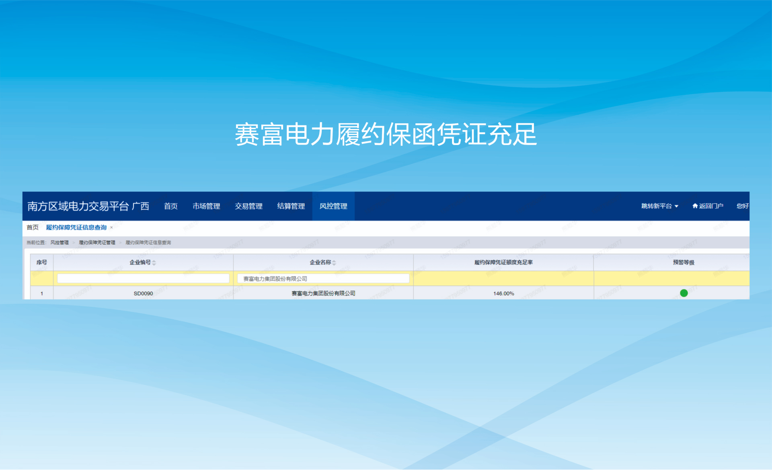This screenshot has height=470, width=772.
Task: Open the 交易管理 menu
Action: (x=248, y=206)
